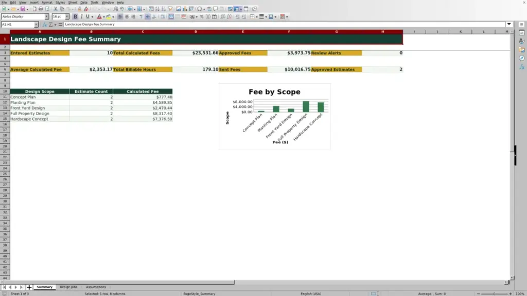Click the Insert Comment icon

tap(216, 9)
